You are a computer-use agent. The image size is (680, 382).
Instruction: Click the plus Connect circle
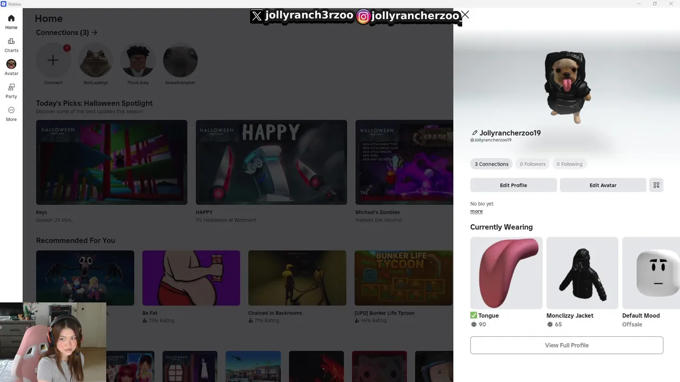(53, 60)
